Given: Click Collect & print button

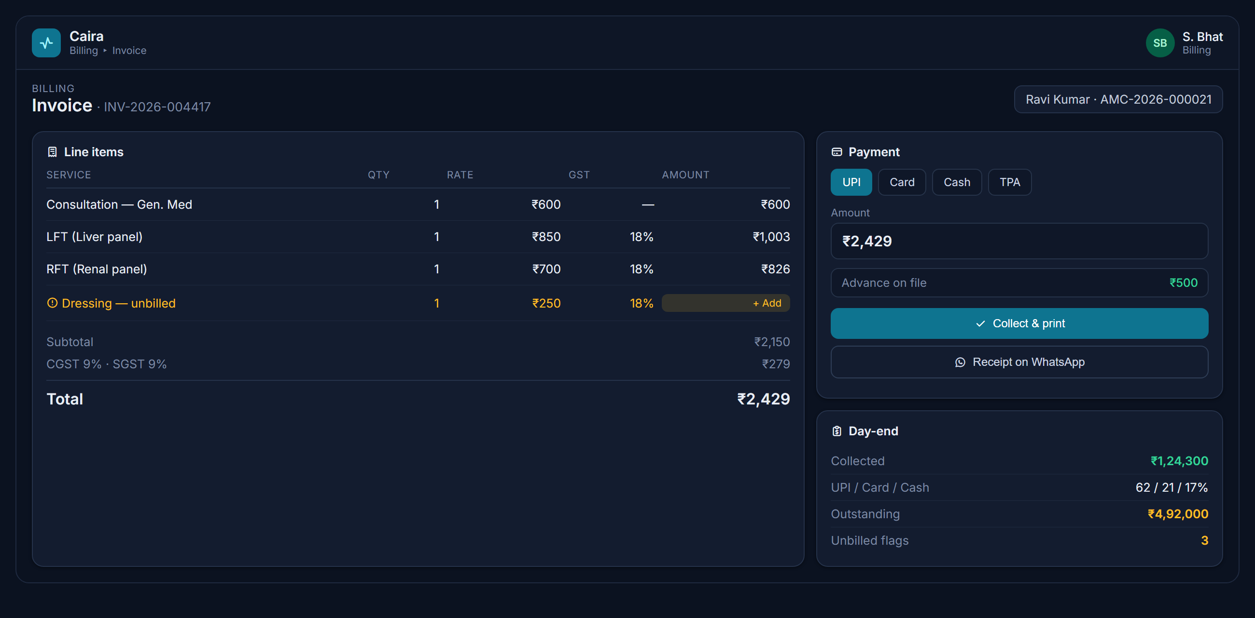Looking at the screenshot, I should (x=1019, y=323).
